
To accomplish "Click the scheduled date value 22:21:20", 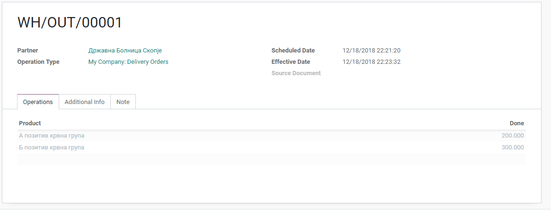I will [x=372, y=51].
